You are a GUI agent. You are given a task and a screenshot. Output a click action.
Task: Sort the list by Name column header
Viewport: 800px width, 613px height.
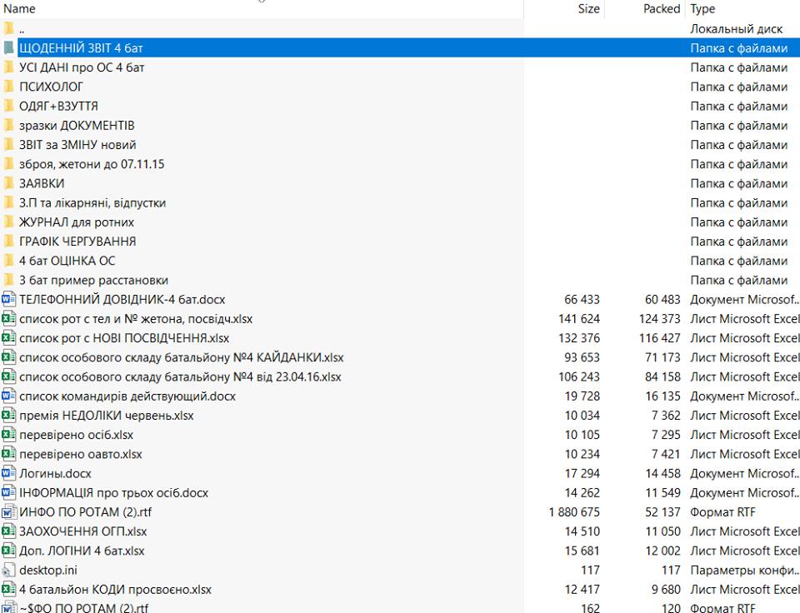click(20, 8)
